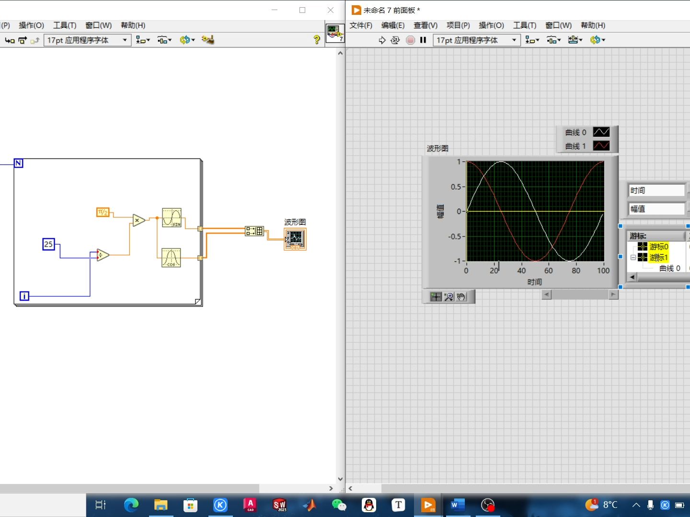
Task: Select the waveform graph terminal
Action: tap(295, 239)
